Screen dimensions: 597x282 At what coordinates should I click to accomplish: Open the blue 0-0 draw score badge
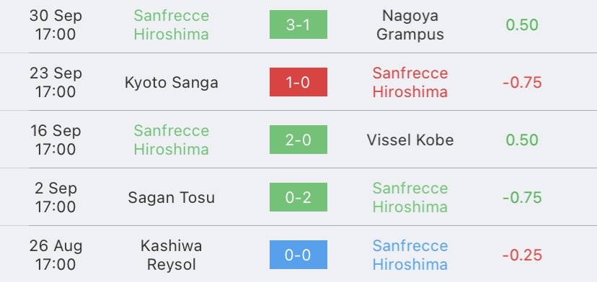[298, 255]
